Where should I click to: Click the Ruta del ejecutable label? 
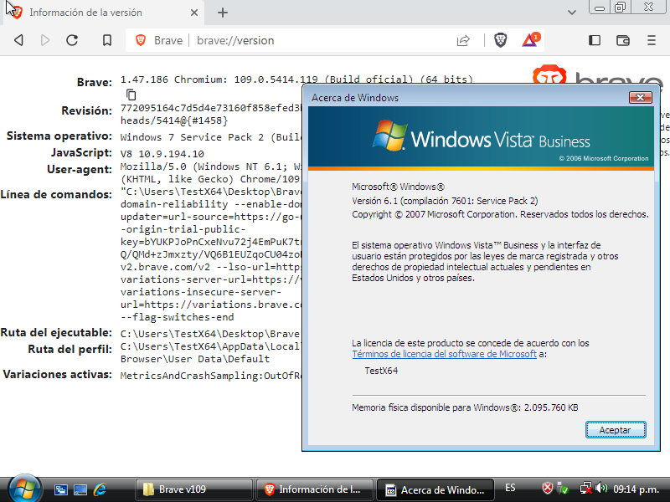pos(56,333)
